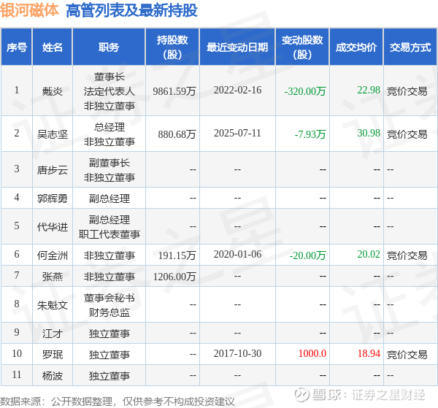Image resolution: width=438 pixels, height=408 pixels.
Task: Click the name 吴志坚
Action: point(53,134)
